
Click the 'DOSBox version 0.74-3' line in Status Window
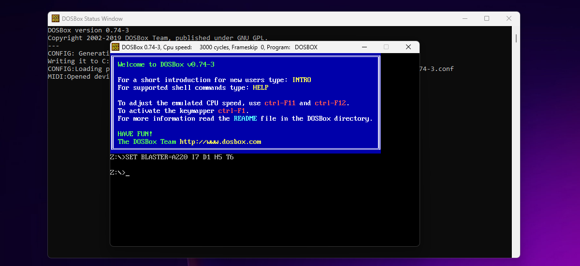pos(88,30)
